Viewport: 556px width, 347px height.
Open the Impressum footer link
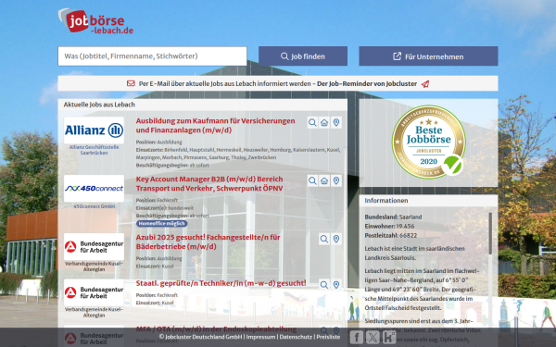(260, 337)
